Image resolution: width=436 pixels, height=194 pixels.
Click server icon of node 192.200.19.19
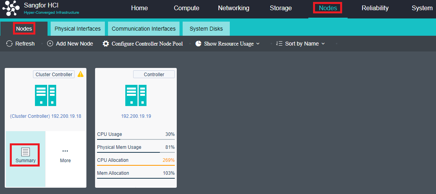pyautogui.click(x=136, y=95)
